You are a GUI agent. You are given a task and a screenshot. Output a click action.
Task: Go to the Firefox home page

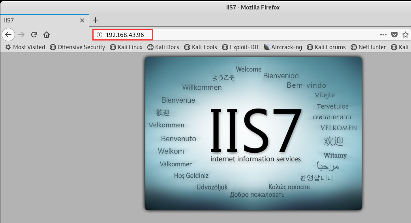(x=47, y=35)
